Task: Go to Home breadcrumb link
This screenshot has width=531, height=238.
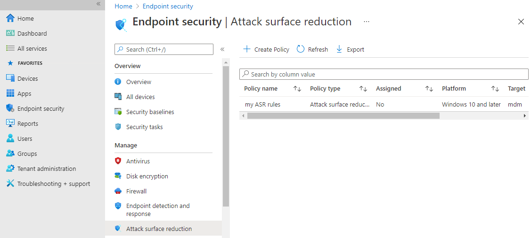Action: (123, 6)
